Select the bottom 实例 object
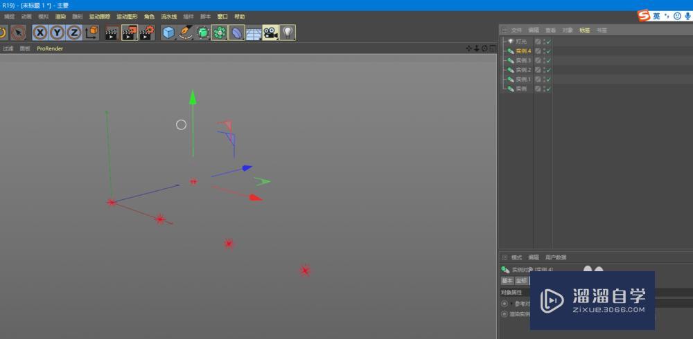 pos(521,89)
